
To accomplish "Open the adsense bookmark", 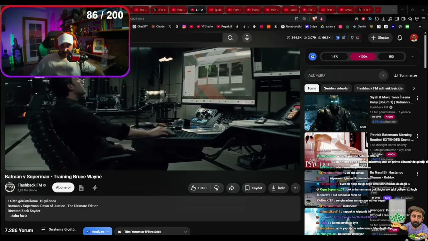I will click(x=328, y=26).
